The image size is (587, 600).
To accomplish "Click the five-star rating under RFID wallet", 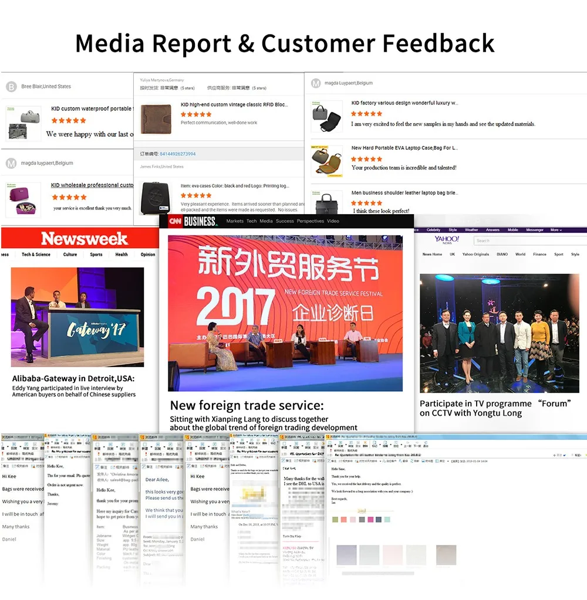I will tap(195, 114).
